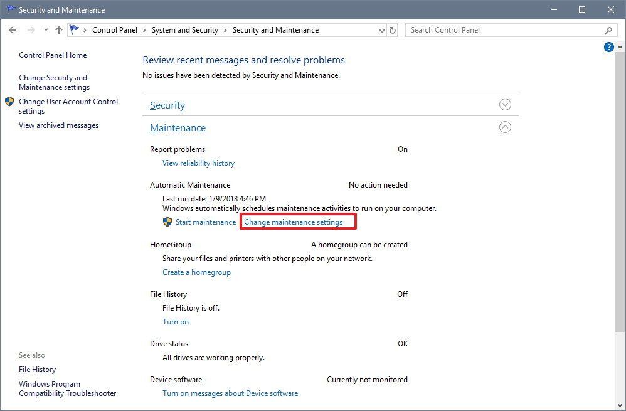Click inside the Search Control Panel field
This screenshot has width=626, height=411.
click(496, 29)
